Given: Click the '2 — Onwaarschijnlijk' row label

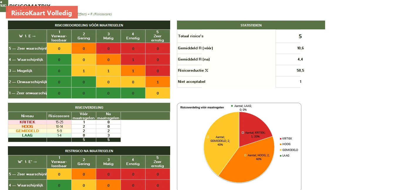Looking at the screenshot, I should 27,82.
